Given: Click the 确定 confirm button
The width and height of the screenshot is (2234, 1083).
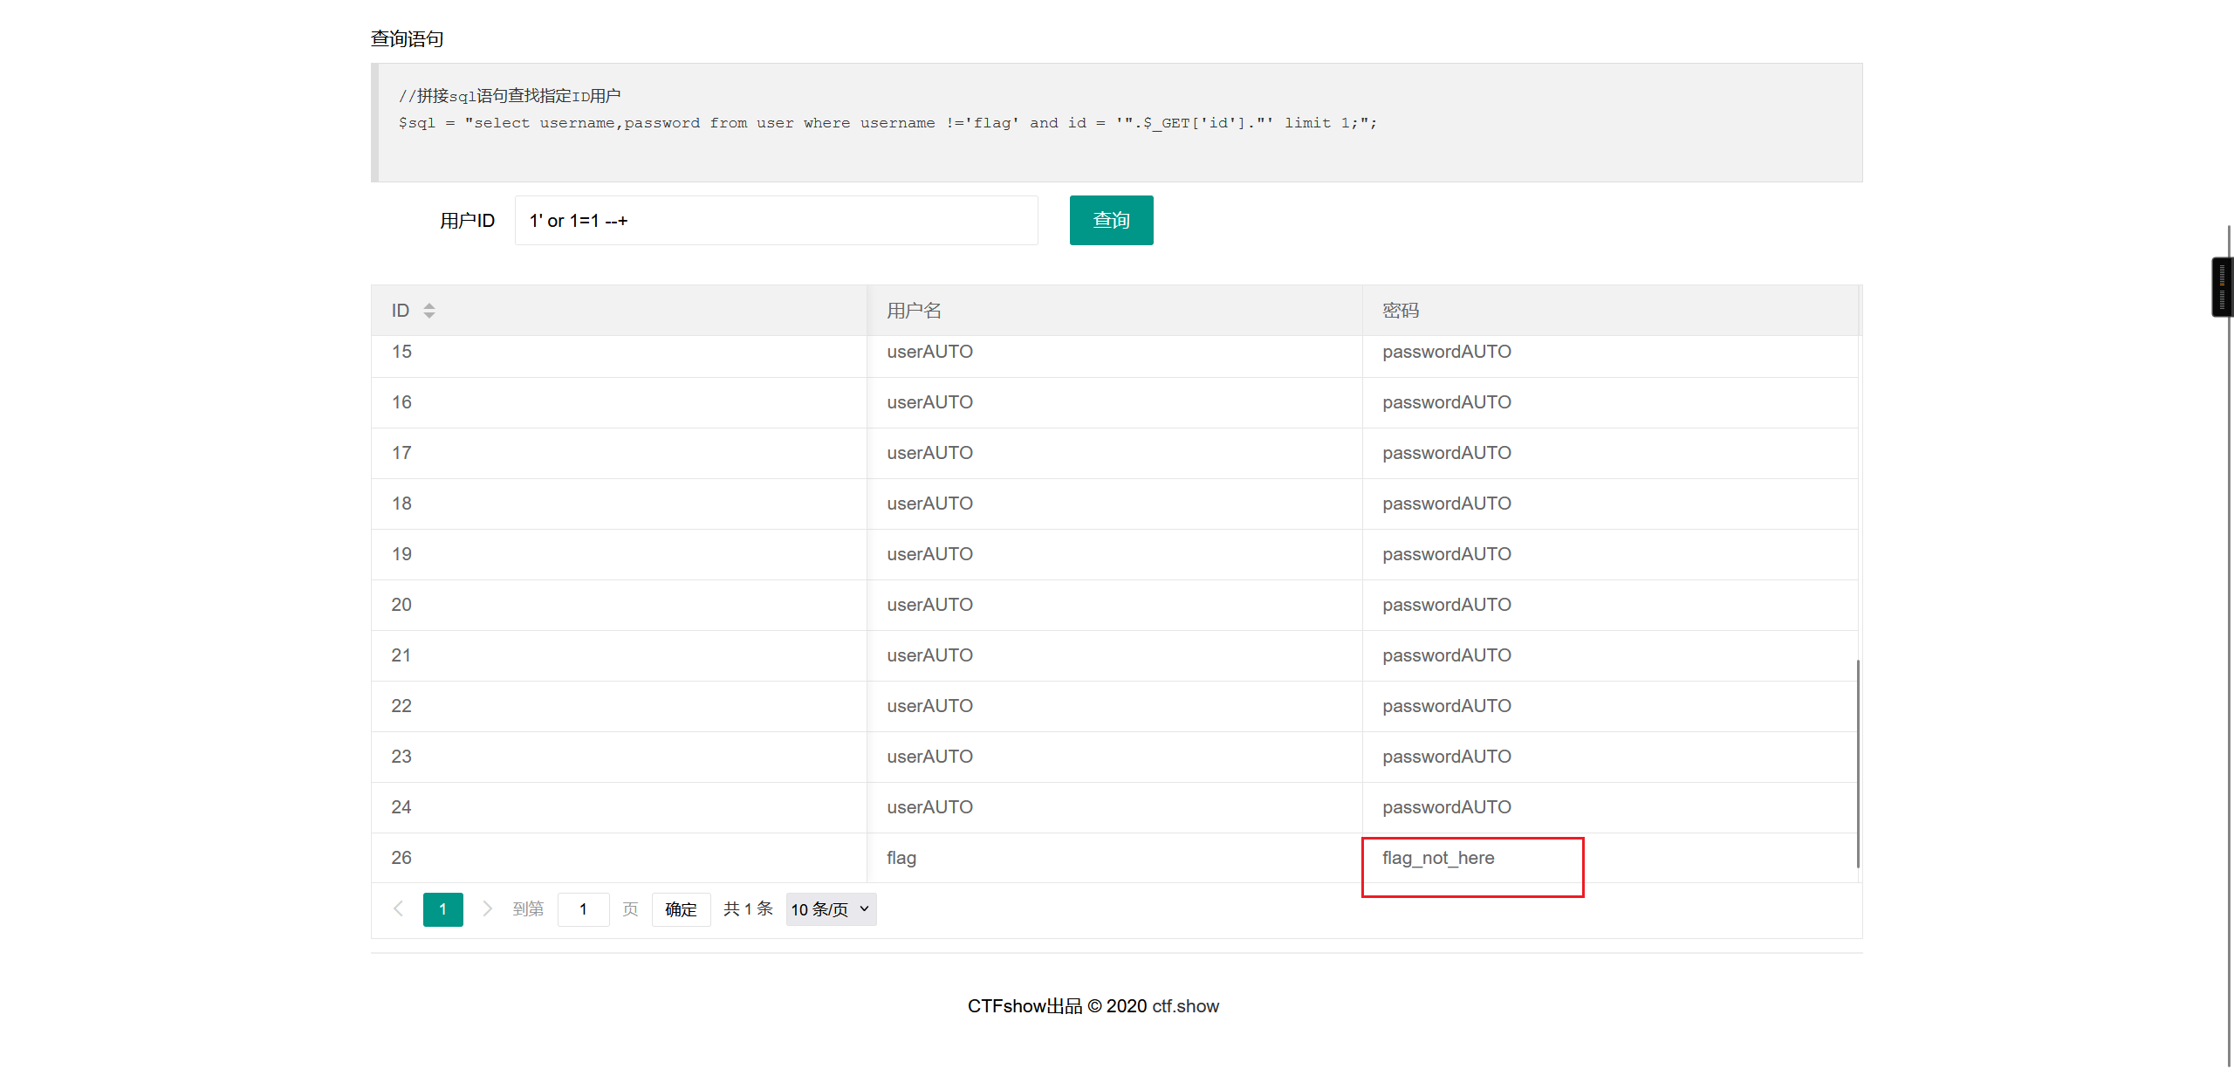Looking at the screenshot, I should [681, 909].
